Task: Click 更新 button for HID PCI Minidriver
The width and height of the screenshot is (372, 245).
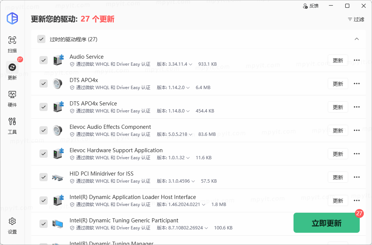Action: click(x=338, y=177)
